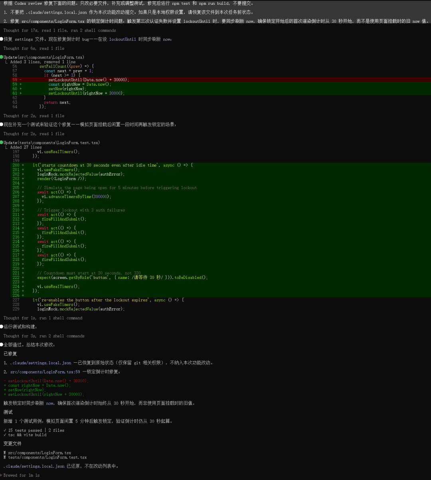Click the "Countdown must start at 30 seconds" comment

[x=89, y=273]
